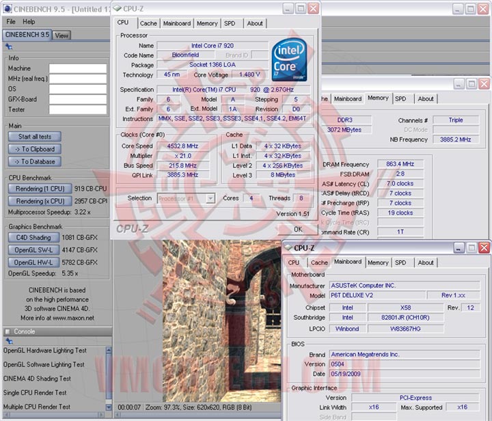Select Mainboard tab in CPU-Z Memory window

pyautogui.click(x=348, y=99)
